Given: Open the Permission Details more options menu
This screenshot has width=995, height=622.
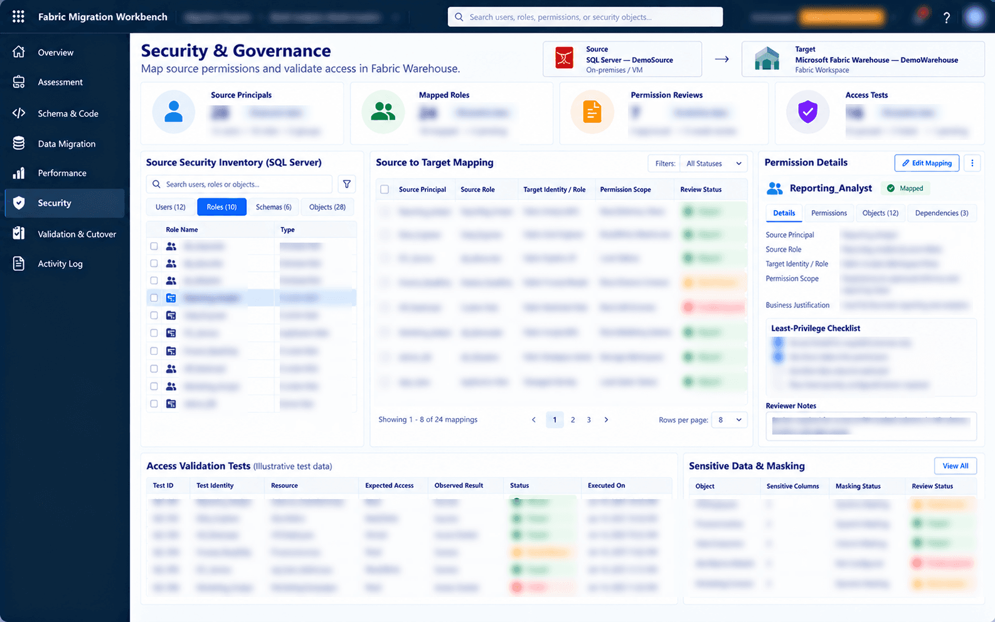Looking at the screenshot, I should tap(972, 163).
